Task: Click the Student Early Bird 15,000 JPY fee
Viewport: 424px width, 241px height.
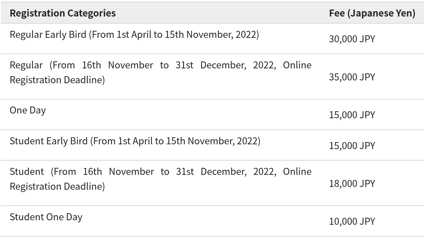Action: (352, 146)
